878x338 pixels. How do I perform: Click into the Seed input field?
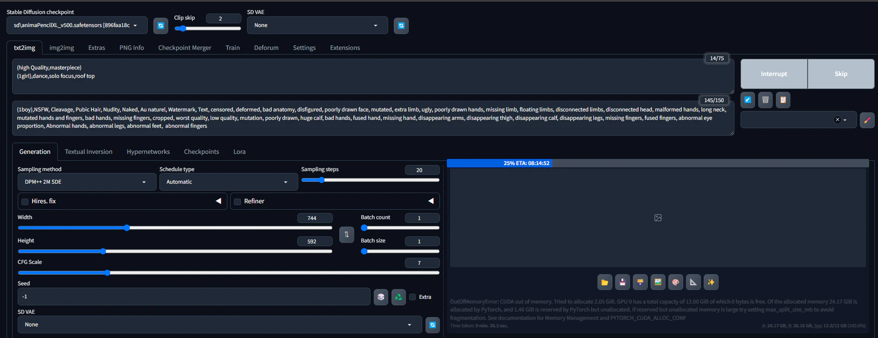point(194,297)
